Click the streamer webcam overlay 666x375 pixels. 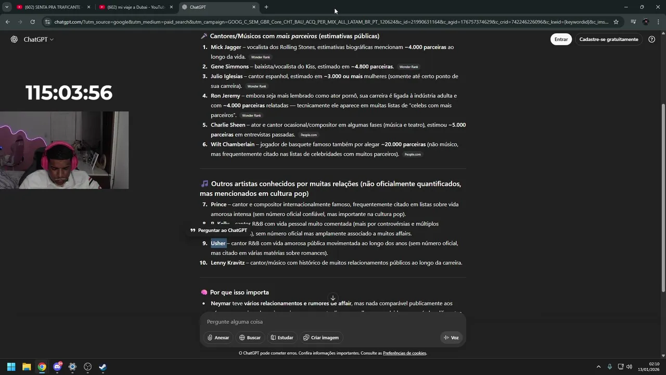tap(64, 150)
